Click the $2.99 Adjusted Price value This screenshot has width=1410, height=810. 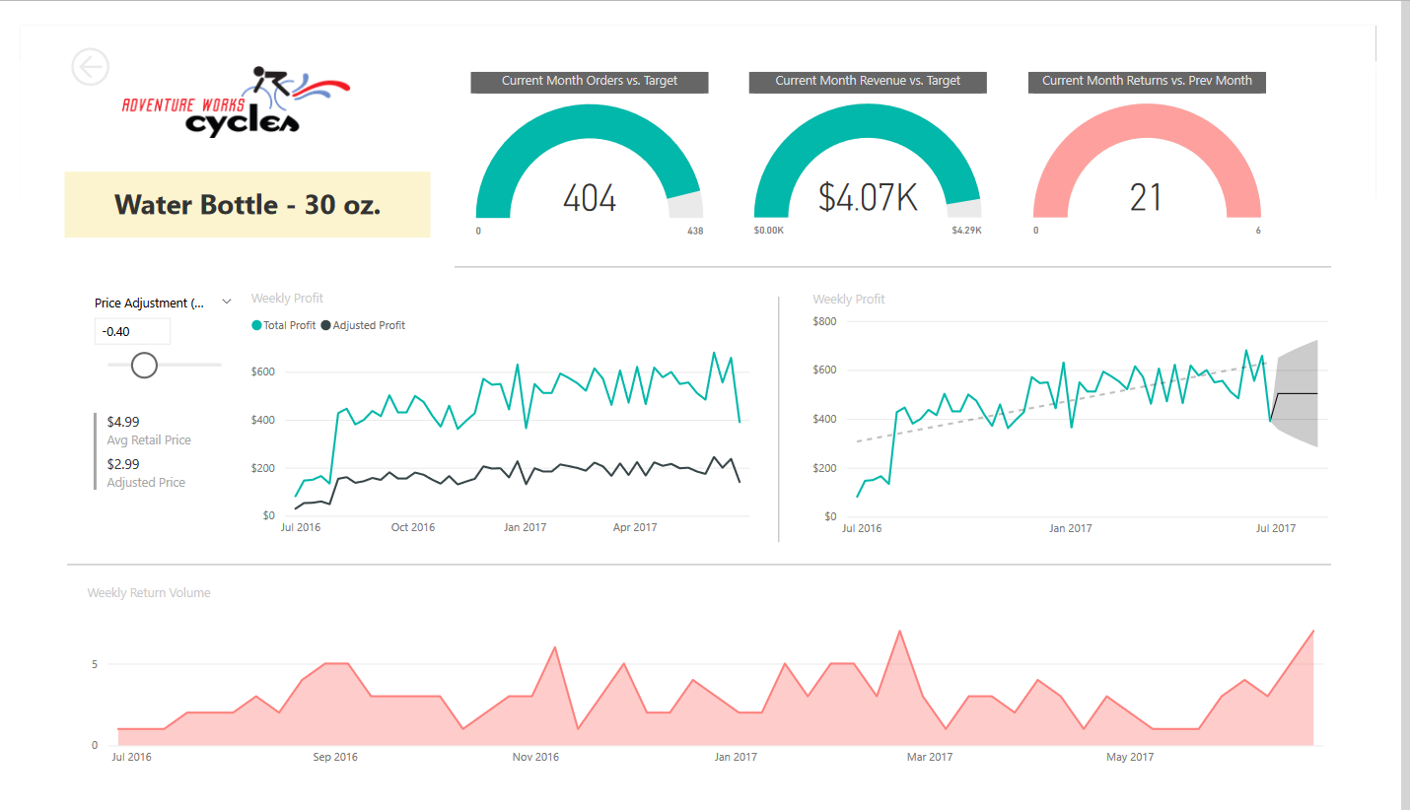coord(123,463)
